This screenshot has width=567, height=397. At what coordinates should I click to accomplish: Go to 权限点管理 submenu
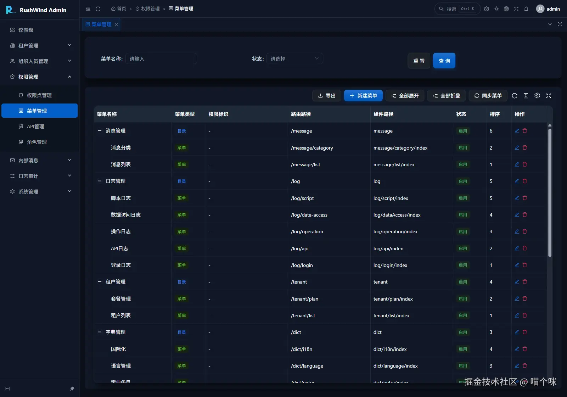(x=40, y=95)
